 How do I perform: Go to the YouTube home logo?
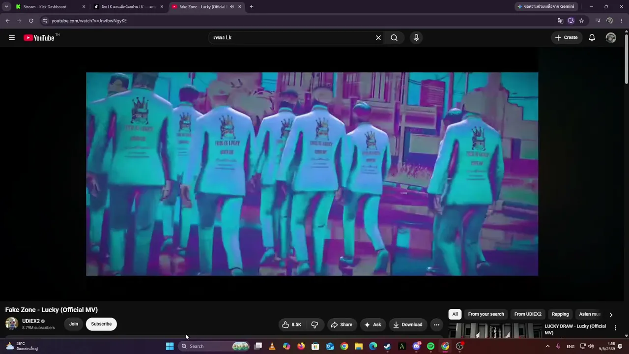pos(39,38)
